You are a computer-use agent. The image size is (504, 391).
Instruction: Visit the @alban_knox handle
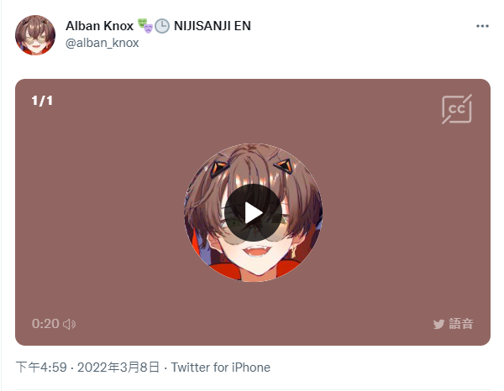tap(102, 43)
